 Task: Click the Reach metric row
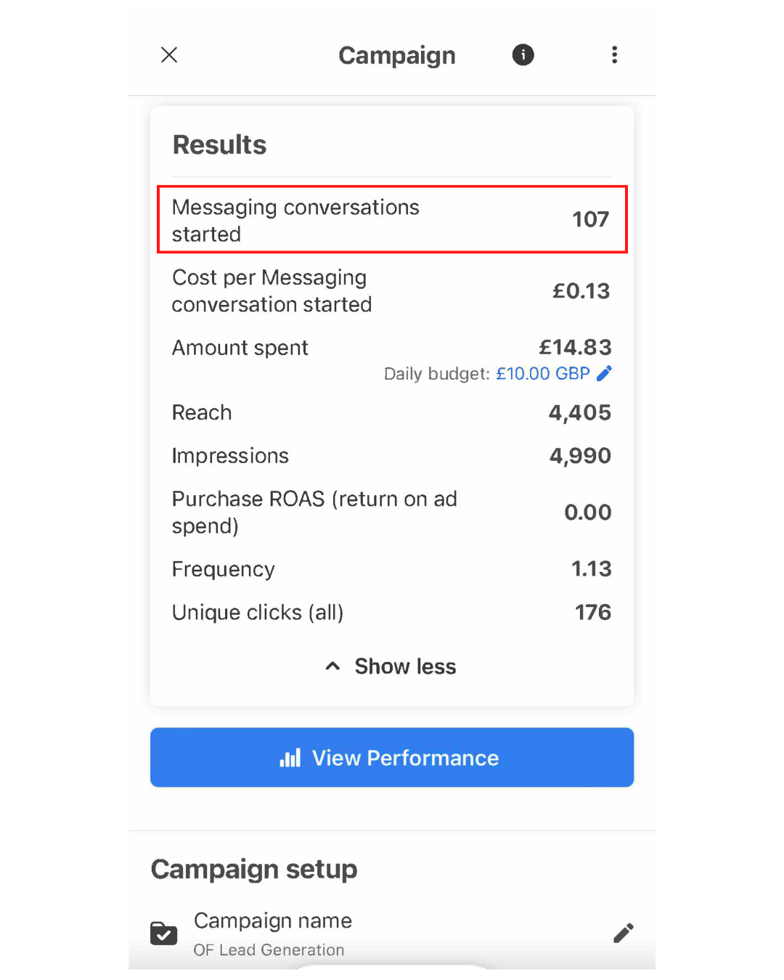[x=392, y=413]
